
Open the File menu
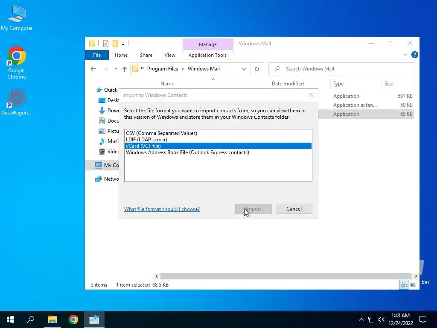tap(97, 55)
